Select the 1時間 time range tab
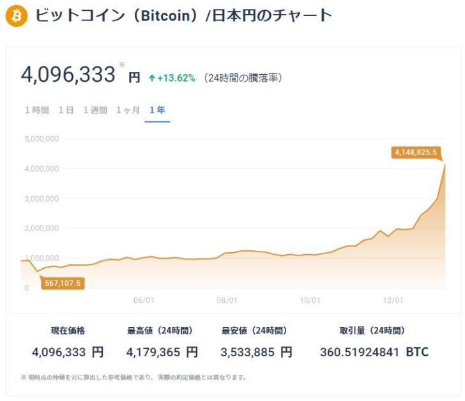 pyautogui.click(x=36, y=110)
